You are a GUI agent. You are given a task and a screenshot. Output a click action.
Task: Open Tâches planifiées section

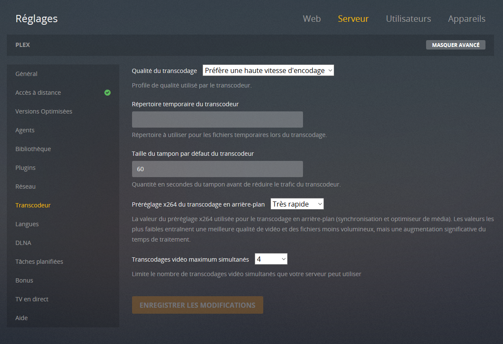click(39, 262)
